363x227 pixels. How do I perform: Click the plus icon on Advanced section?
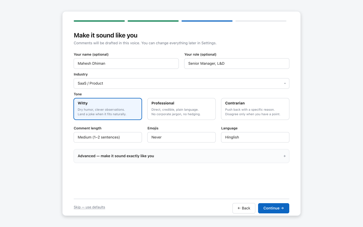284,156
